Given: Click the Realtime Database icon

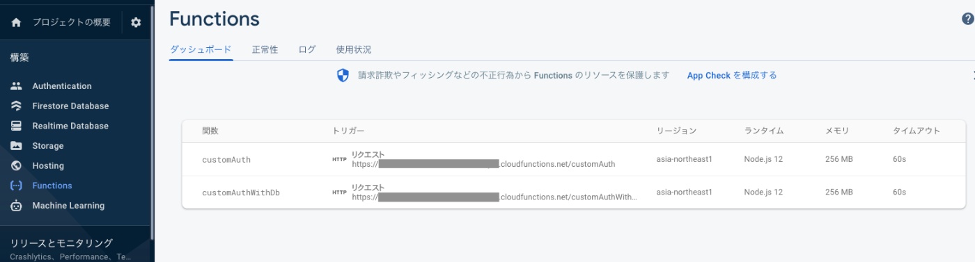Looking at the screenshot, I should pos(17,126).
